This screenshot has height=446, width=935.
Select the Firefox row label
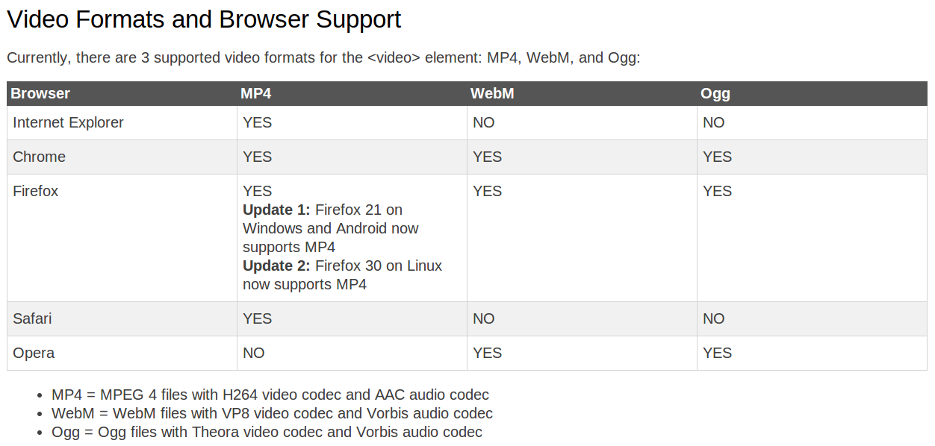pos(35,191)
